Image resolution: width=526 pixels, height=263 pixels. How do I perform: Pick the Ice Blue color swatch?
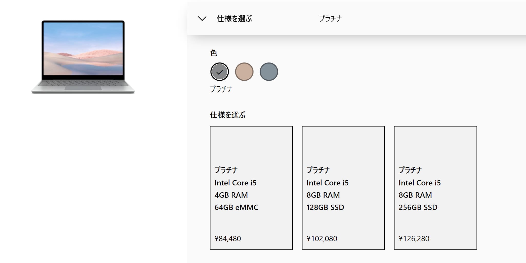pyautogui.click(x=269, y=72)
